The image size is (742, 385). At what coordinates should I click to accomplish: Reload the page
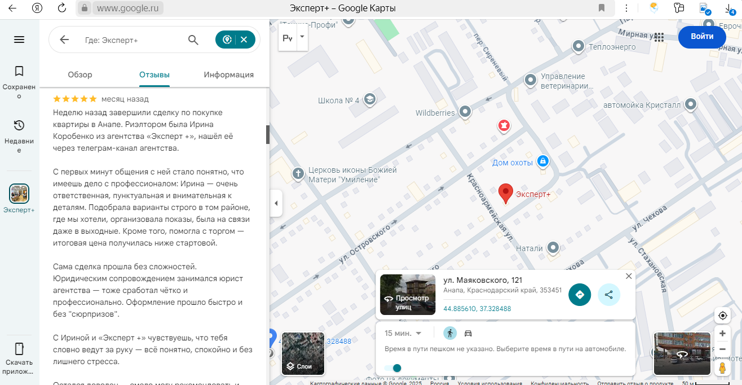click(62, 8)
